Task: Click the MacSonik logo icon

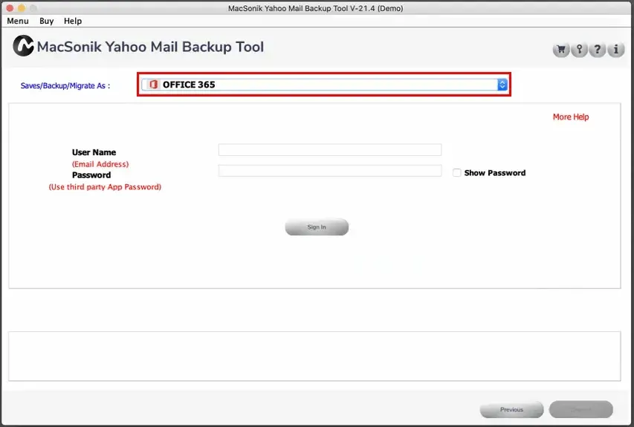Action: (23, 45)
